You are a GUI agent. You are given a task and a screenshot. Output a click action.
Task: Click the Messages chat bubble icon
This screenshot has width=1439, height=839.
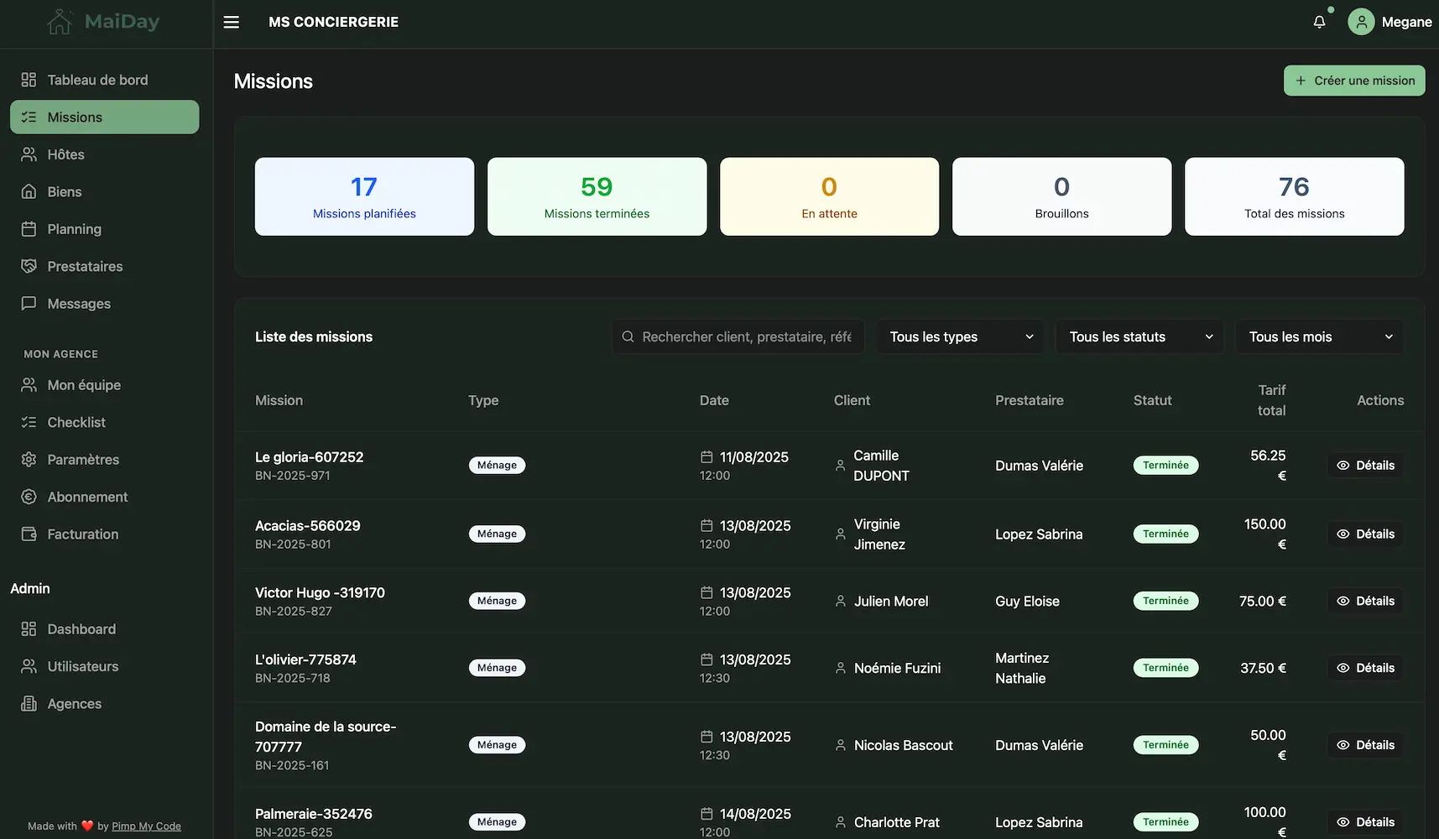[29, 304]
